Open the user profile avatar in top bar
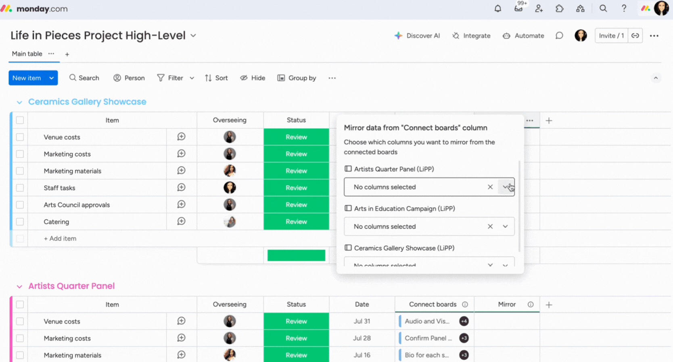 pyautogui.click(x=661, y=8)
